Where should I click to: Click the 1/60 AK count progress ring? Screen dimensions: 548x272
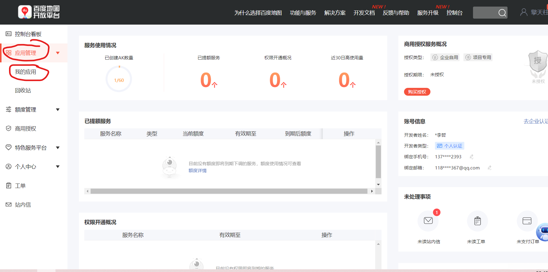click(x=119, y=79)
